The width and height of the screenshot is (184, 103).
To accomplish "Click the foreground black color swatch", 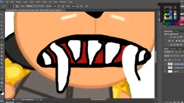I will (x=1, y=92).
